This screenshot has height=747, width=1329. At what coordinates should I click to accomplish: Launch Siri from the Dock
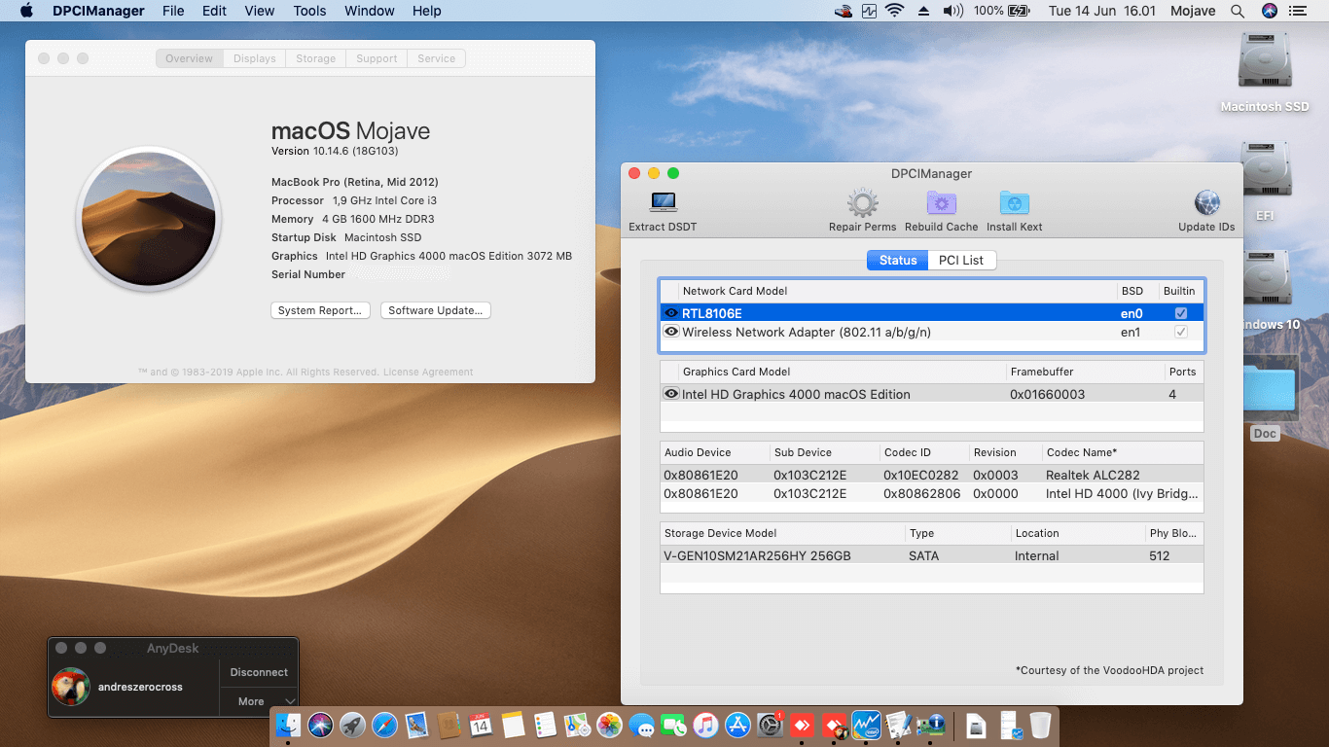(x=321, y=725)
